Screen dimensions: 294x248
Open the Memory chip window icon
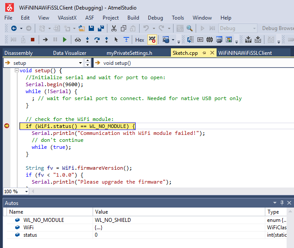(210, 40)
